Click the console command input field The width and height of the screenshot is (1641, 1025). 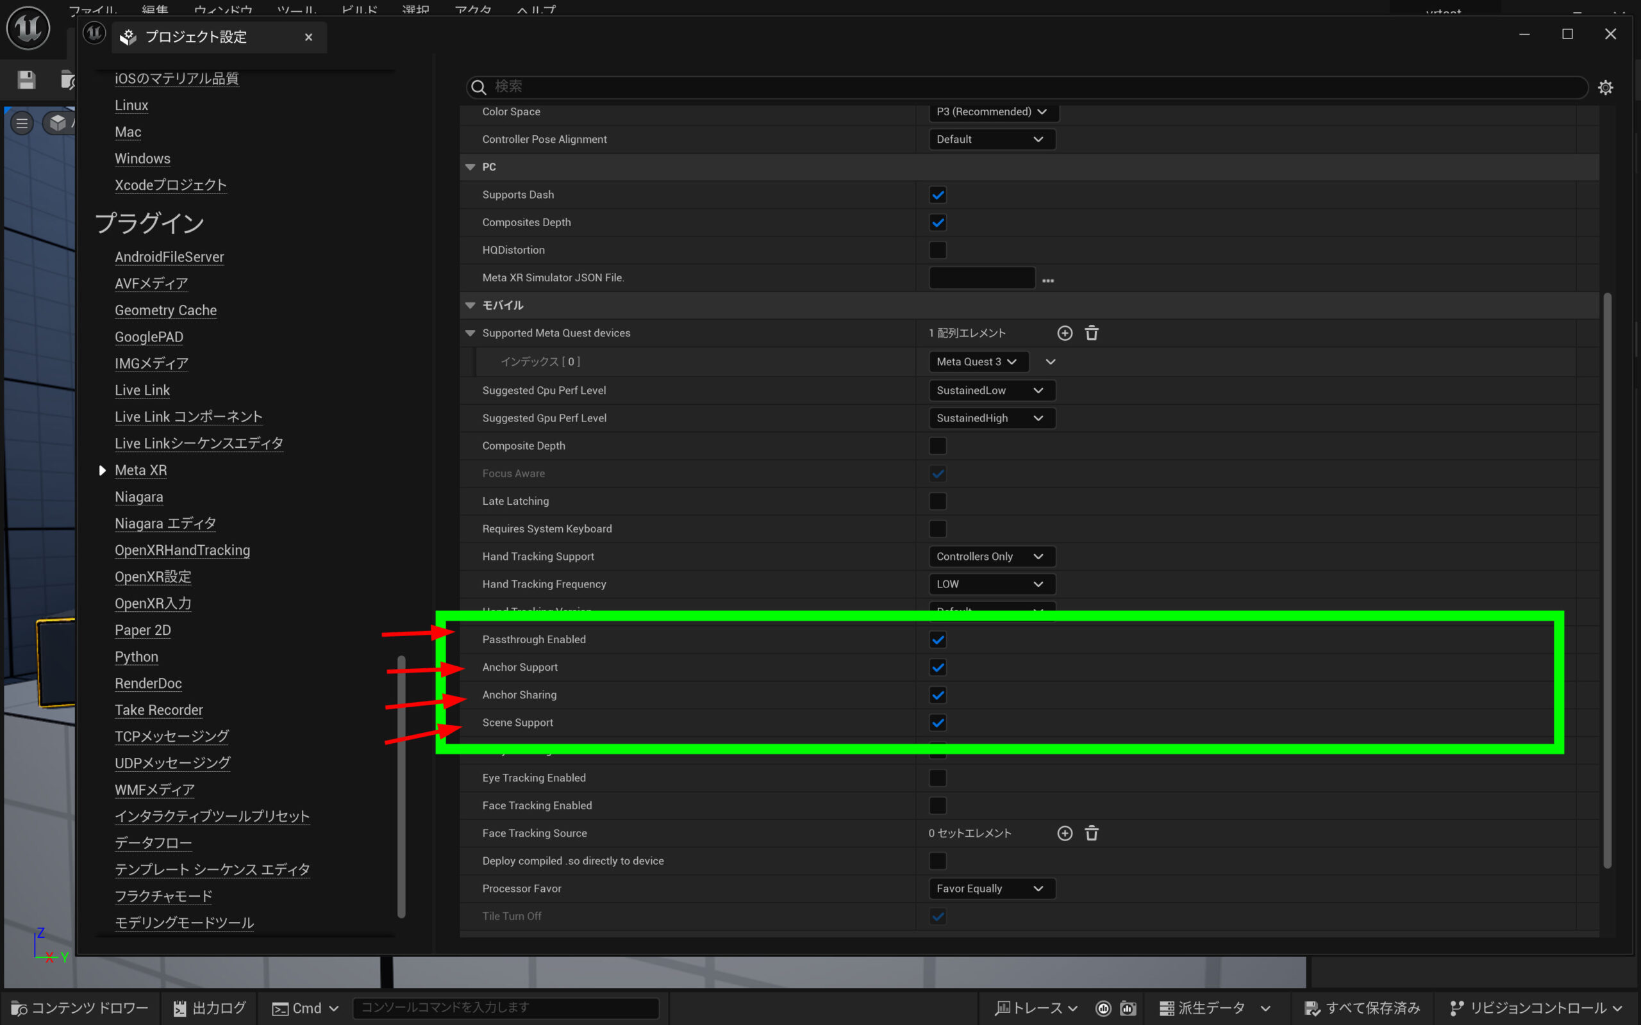[505, 1008]
